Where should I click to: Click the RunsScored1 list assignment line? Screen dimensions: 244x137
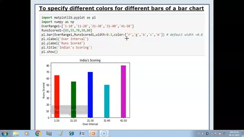(x=67, y=30)
